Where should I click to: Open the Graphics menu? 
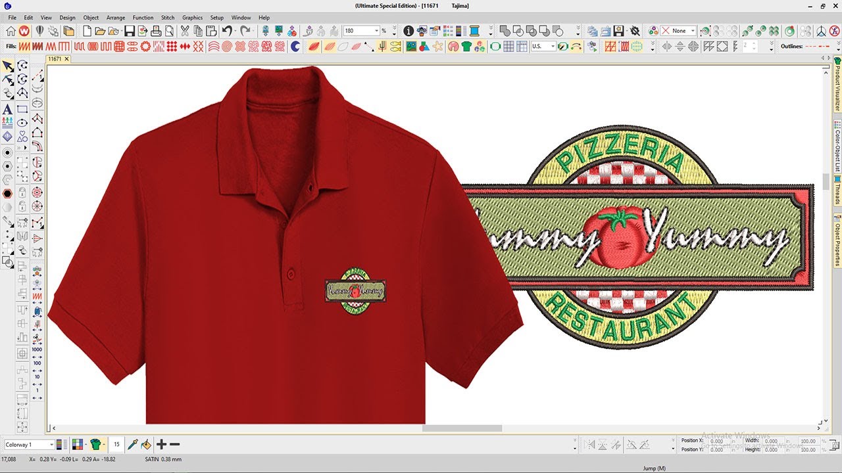(x=193, y=18)
